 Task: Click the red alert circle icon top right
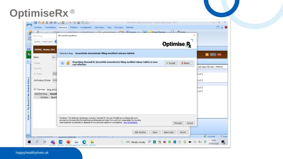point(226,27)
